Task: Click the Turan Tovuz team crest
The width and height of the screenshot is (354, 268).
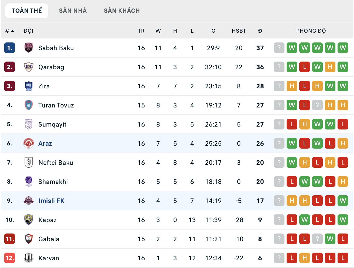Action: pos(28,105)
